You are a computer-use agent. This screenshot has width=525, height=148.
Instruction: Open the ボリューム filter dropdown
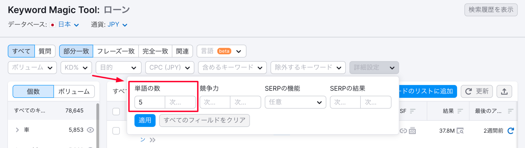point(32,68)
